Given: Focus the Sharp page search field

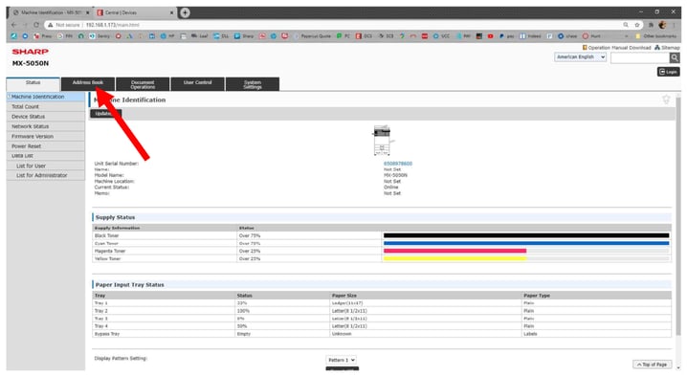Looking at the screenshot, I should pyautogui.click(x=640, y=57).
